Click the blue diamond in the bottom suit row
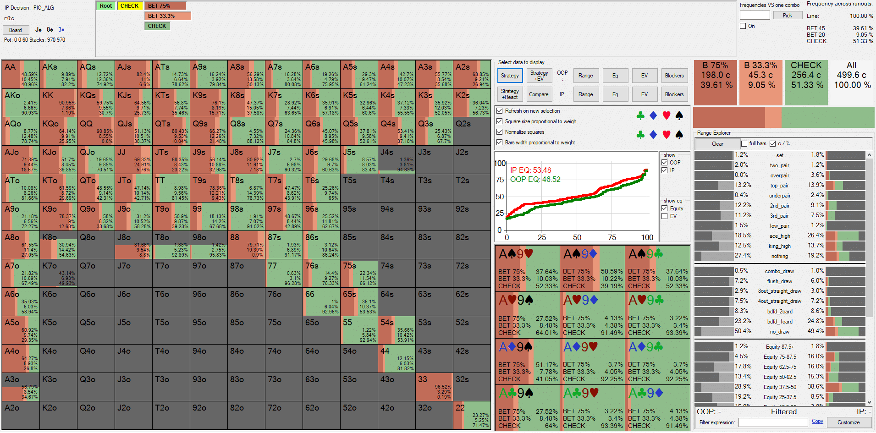 [x=653, y=135]
